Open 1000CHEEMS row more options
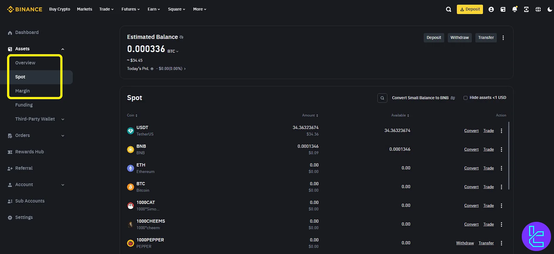The height and width of the screenshot is (254, 554). tap(501, 224)
